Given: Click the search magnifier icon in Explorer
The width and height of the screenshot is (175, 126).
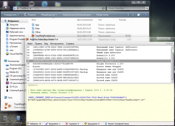Looking at the screenshot, I should (x=147, y=8).
